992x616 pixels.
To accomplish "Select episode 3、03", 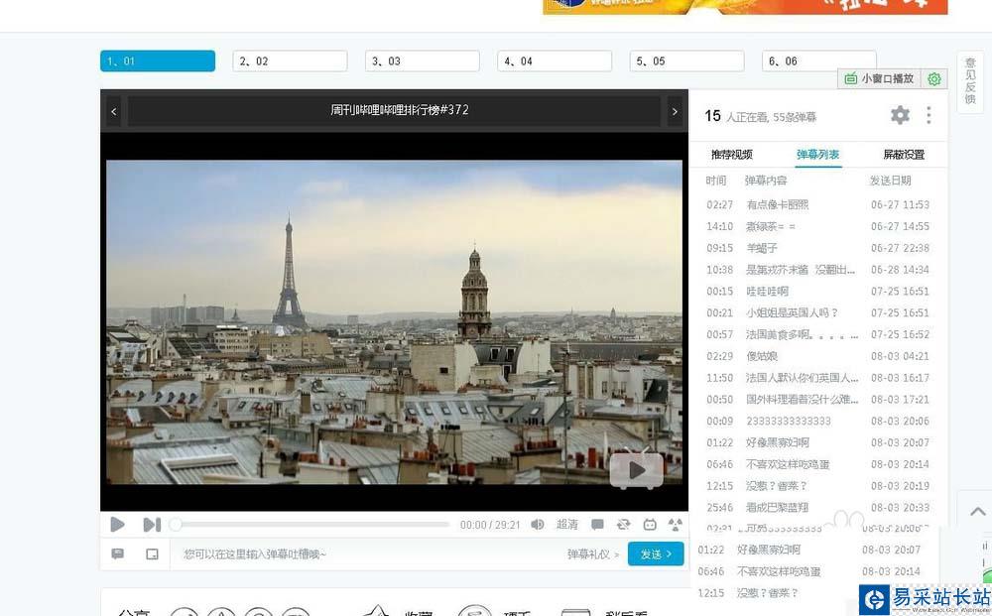I will (x=422, y=62).
